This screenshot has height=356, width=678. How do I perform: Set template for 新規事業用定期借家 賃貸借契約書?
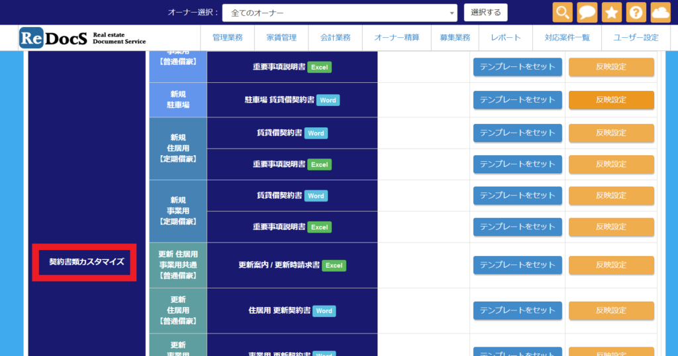518,196
